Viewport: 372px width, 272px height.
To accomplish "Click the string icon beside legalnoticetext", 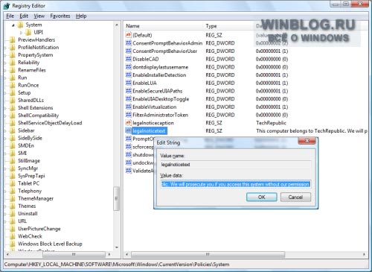I will click(x=129, y=130).
